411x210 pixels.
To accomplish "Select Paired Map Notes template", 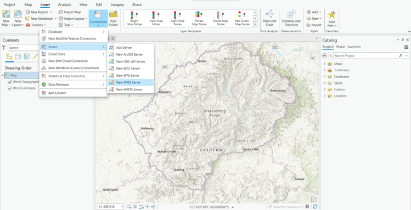I will pos(199,18).
